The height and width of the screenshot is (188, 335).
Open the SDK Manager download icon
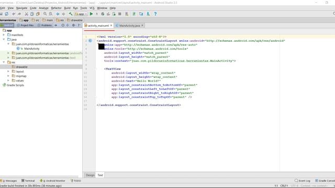[x=148, y=14]
